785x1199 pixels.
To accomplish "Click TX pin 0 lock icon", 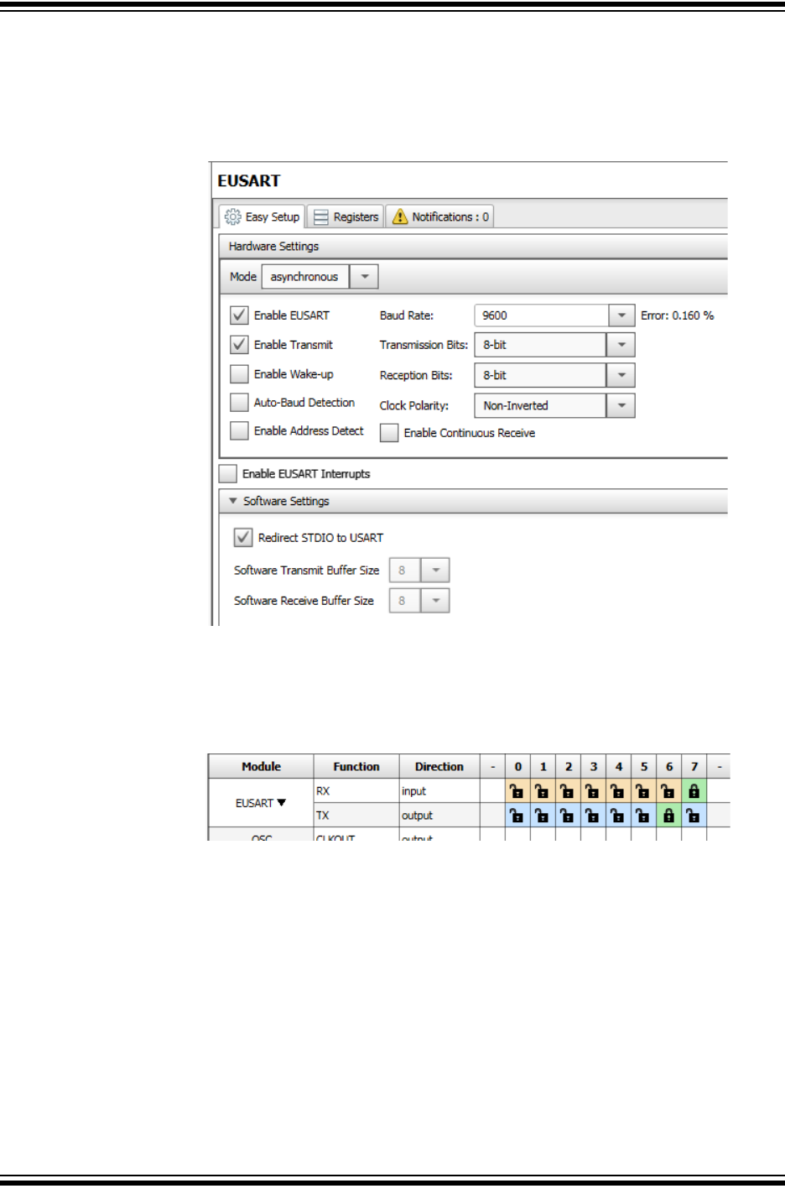I will tap(517, 816).
